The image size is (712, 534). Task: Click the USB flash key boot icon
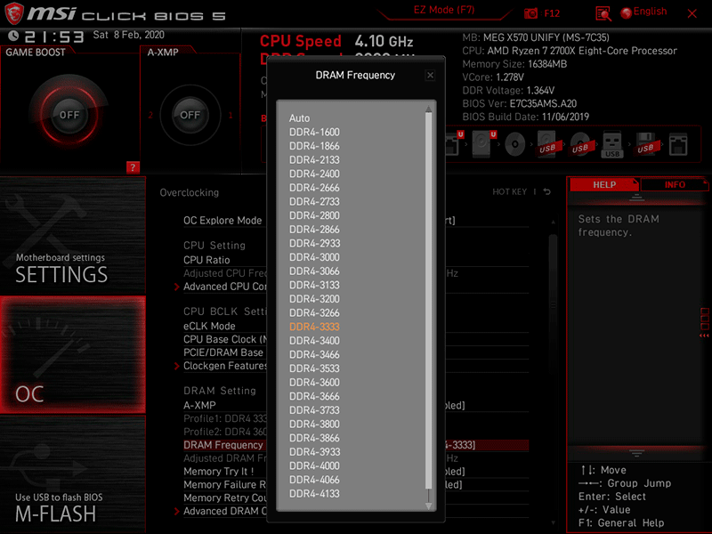pos(612,144)
